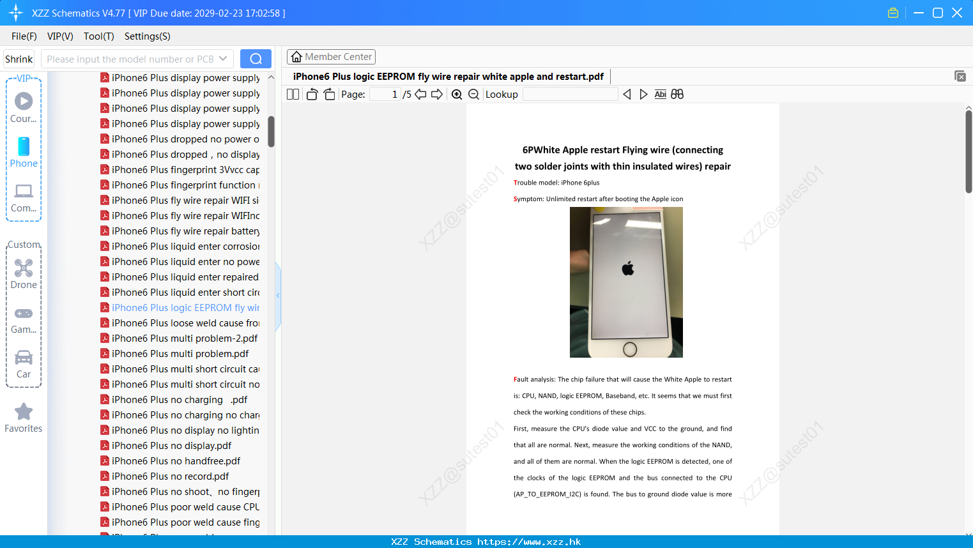This screenshot has height=548, width=973.
Task: Open iPhone6 Plus fingerprint function file
Action: [180, 185]
